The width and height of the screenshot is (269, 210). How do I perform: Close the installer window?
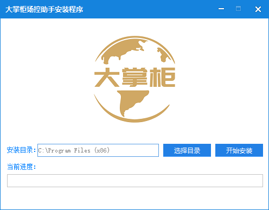(x=258, y=9)
